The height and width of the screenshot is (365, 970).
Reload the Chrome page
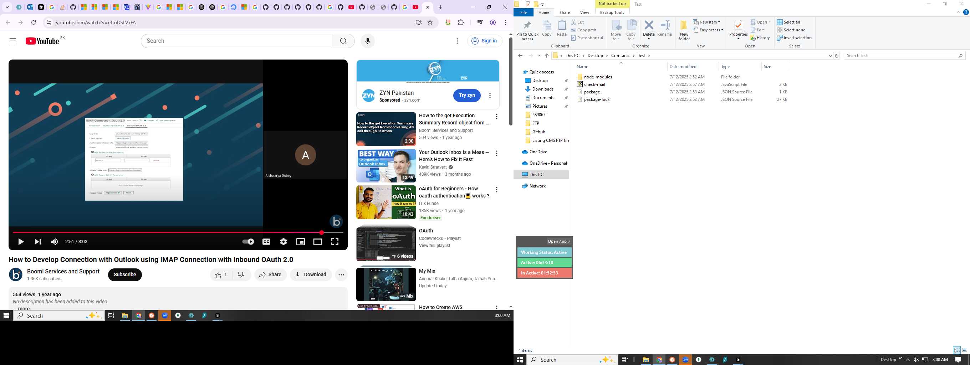[x=34, y=22]
